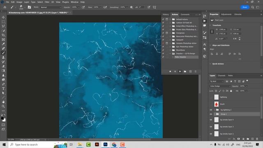Switch to the Channels tab

(x=221, y=76)
